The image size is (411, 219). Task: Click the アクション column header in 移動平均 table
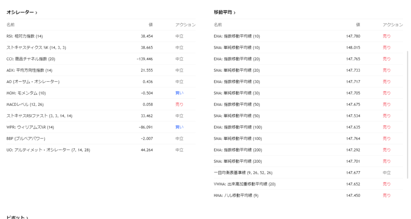393,24
